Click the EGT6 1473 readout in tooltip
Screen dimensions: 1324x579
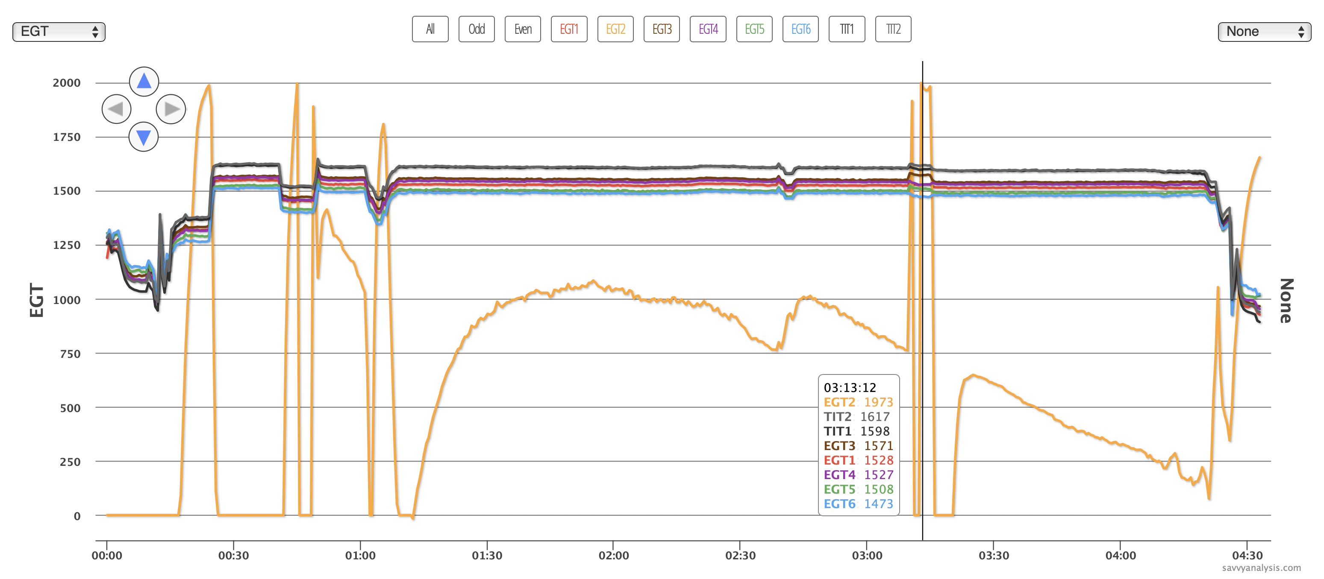pyautogui.click(x=858, y=503)
